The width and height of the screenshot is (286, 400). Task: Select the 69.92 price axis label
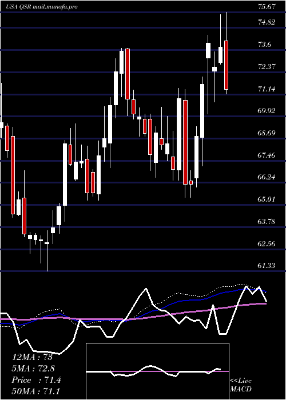point(267,111)
